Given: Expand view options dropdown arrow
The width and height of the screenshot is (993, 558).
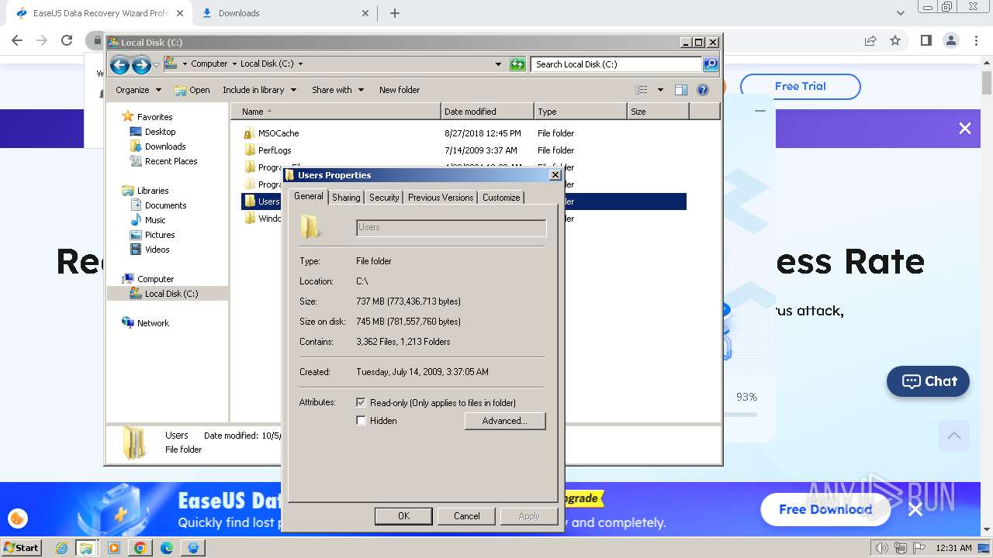Looking at the screenshot, I should [660, 90].
